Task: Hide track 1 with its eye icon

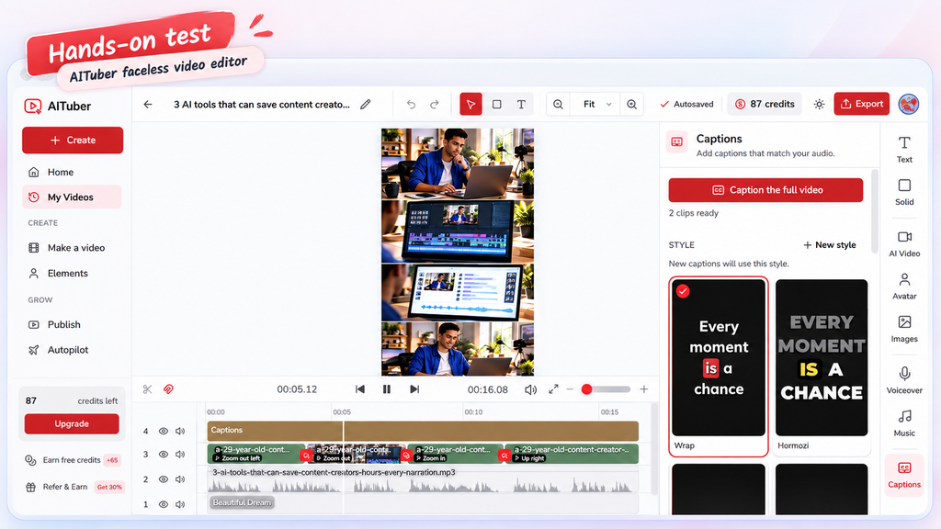Action: coord(164,504)
